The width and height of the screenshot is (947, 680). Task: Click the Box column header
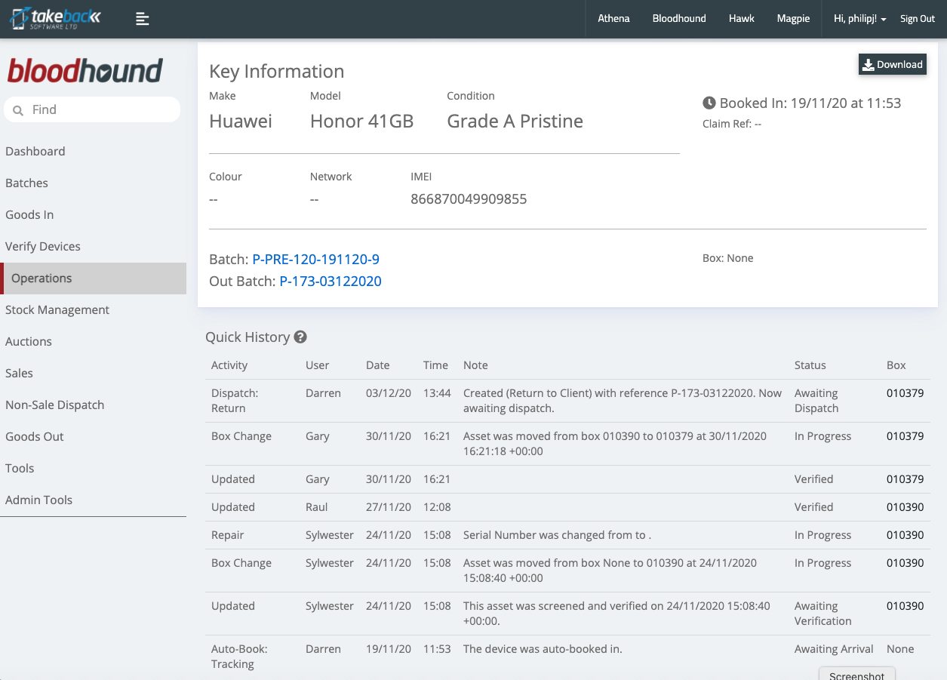pos(896,365)
